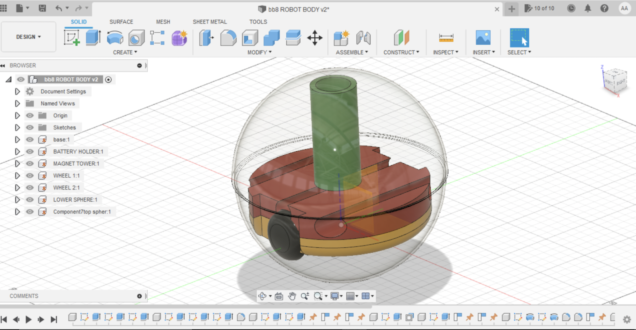Switch to the SURFACE tab
Viewport: 636px width, 330px height.
click(x=121, y=22)
